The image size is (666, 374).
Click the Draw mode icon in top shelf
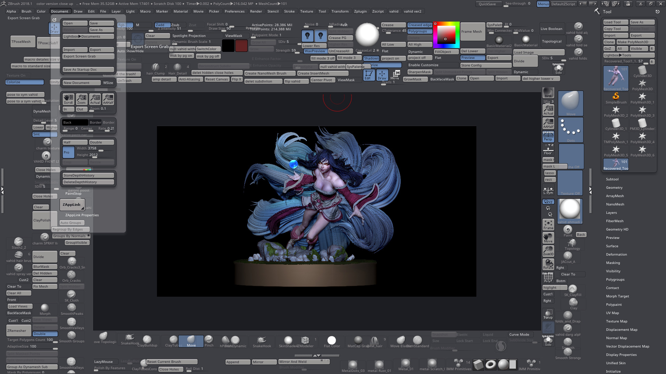tap(382, 75)
